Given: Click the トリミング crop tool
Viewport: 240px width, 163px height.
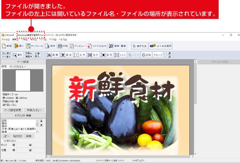Looking at the screenshot, I should [134, 55].
